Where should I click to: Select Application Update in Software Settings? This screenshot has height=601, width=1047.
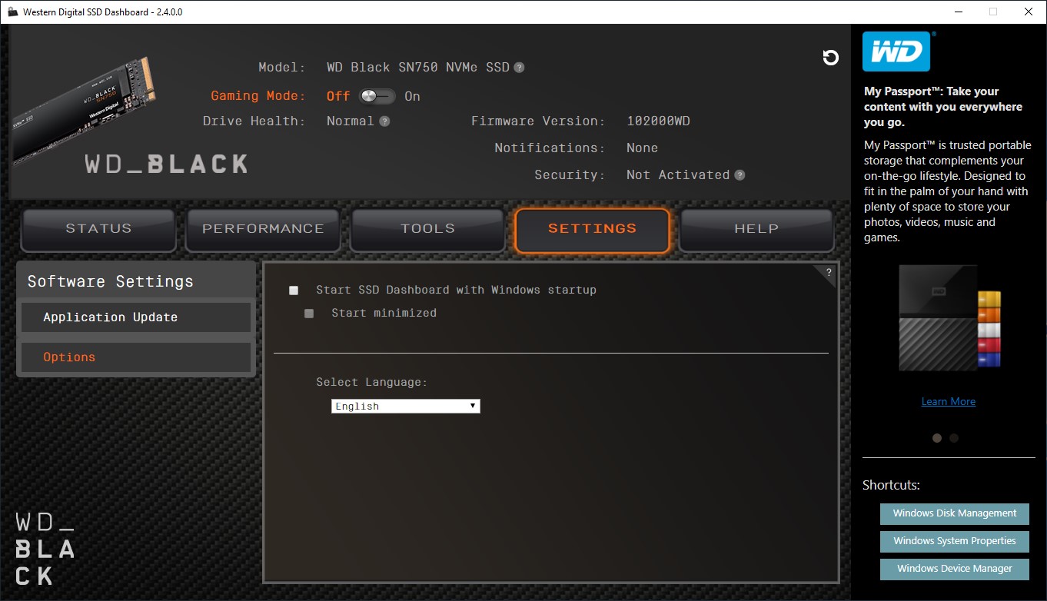coord(135,317)
